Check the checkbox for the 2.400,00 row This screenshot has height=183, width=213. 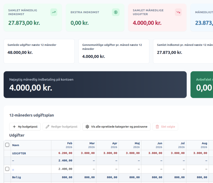[x=7, y=169]
